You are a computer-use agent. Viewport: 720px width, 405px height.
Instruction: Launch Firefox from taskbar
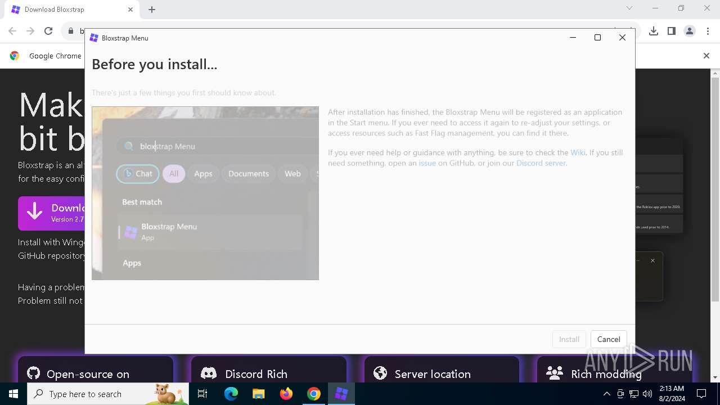pos(286,394)
